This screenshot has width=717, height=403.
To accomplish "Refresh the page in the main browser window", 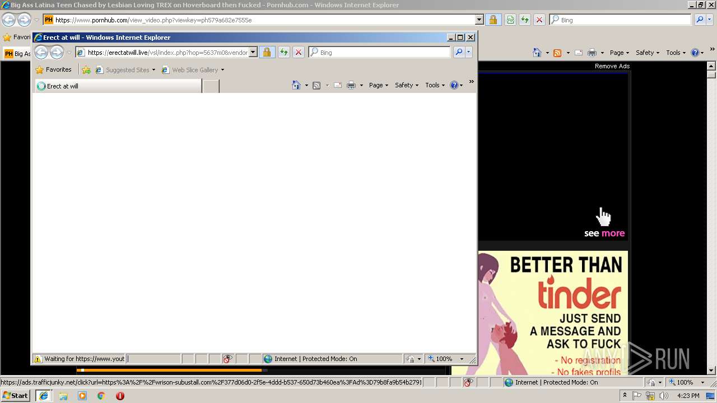I will tap(525, 20).
